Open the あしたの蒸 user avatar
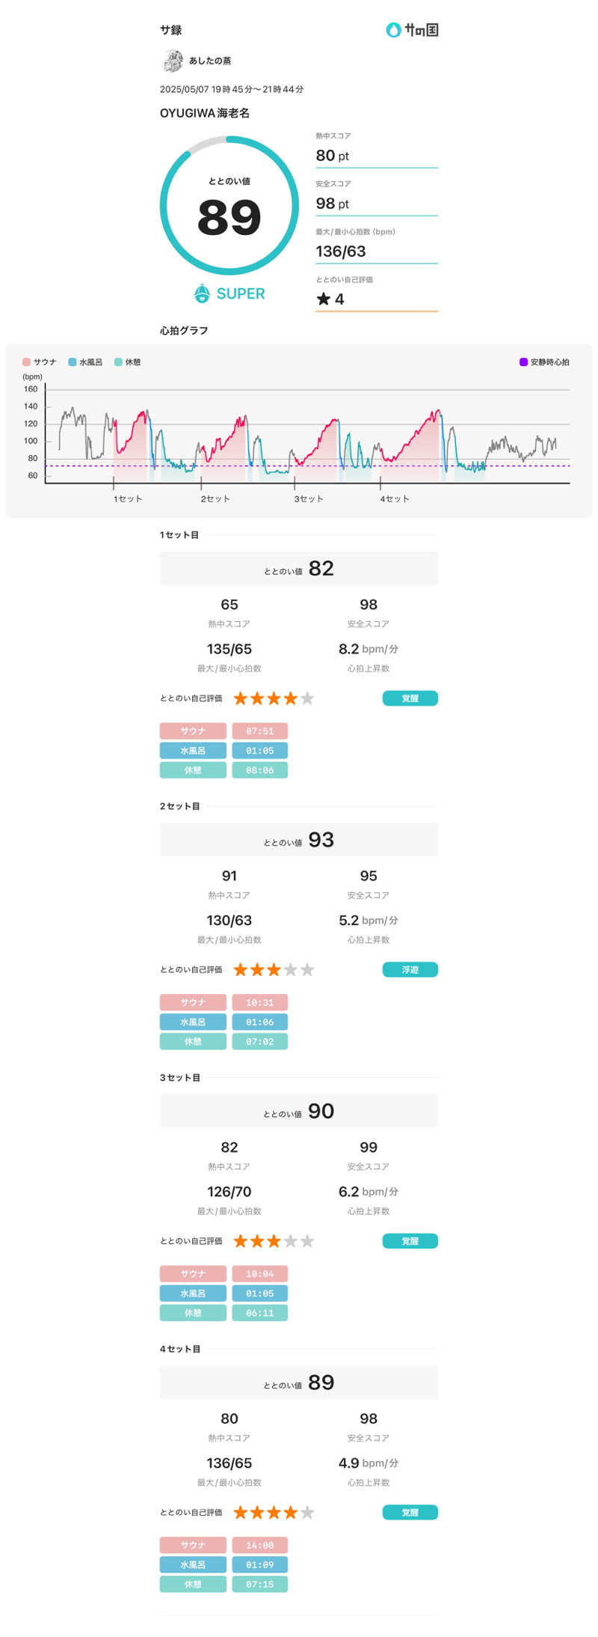 [x=173, y=61]
